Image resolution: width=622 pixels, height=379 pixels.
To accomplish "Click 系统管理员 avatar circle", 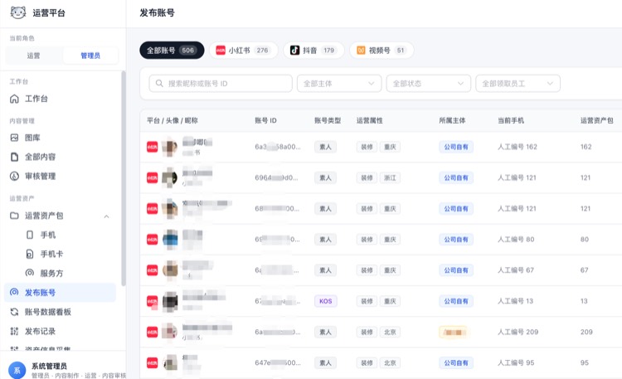I will pyautogui.click(x=17, y=370).
